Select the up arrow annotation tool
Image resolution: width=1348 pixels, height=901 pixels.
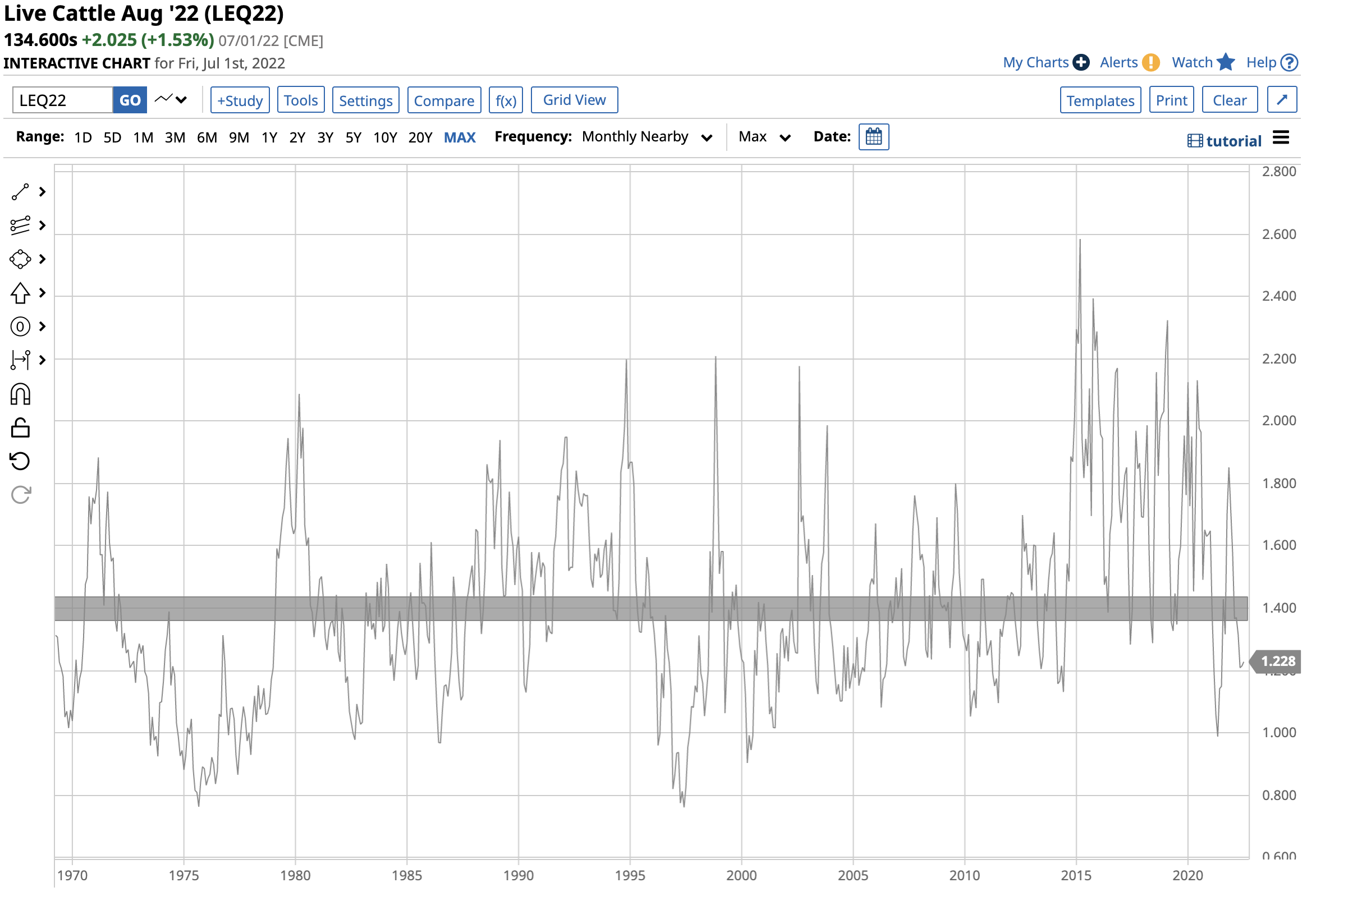[20, 293]
